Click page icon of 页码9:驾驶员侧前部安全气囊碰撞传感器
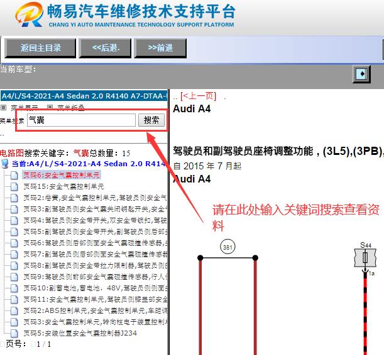384x355 pixels. click(14, 277)
